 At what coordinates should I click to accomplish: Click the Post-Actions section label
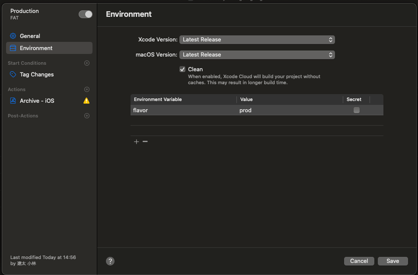click(x=23, y=116)
